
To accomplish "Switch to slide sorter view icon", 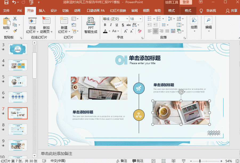I will point(164,161).
